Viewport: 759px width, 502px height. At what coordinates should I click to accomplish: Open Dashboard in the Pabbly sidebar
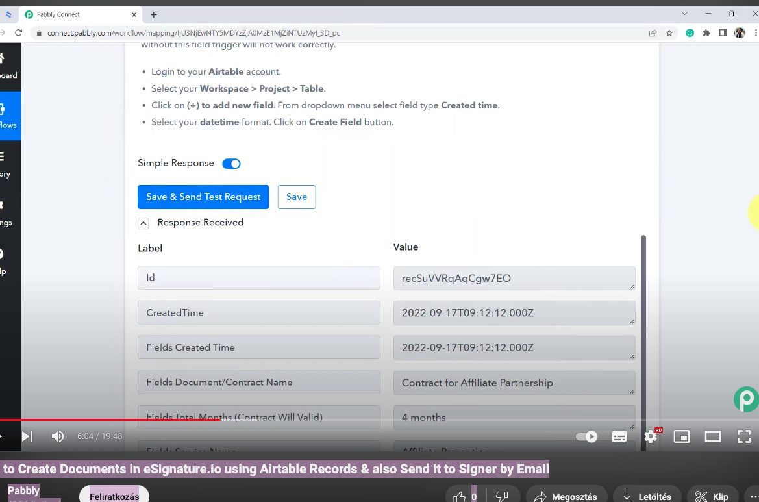coord(10,67)
